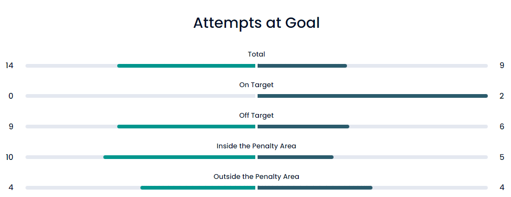Click the Off Target left value 9

(11, 127)
